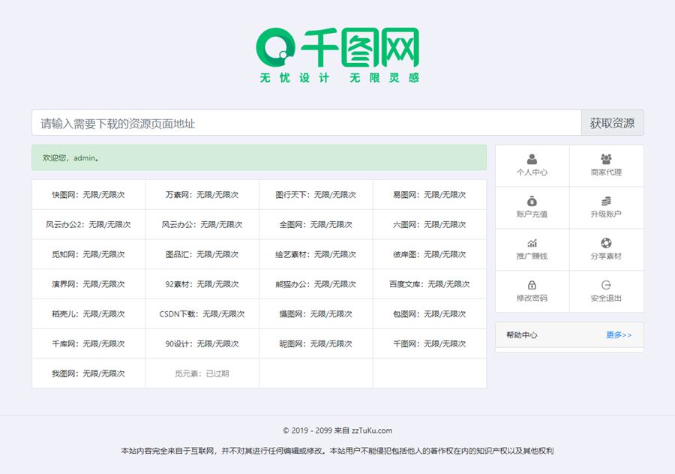This screenshot has width=675, height=474.
Task: Click the 万素网 quota entry
Action: pyautogui.click(x=202, y=195)
